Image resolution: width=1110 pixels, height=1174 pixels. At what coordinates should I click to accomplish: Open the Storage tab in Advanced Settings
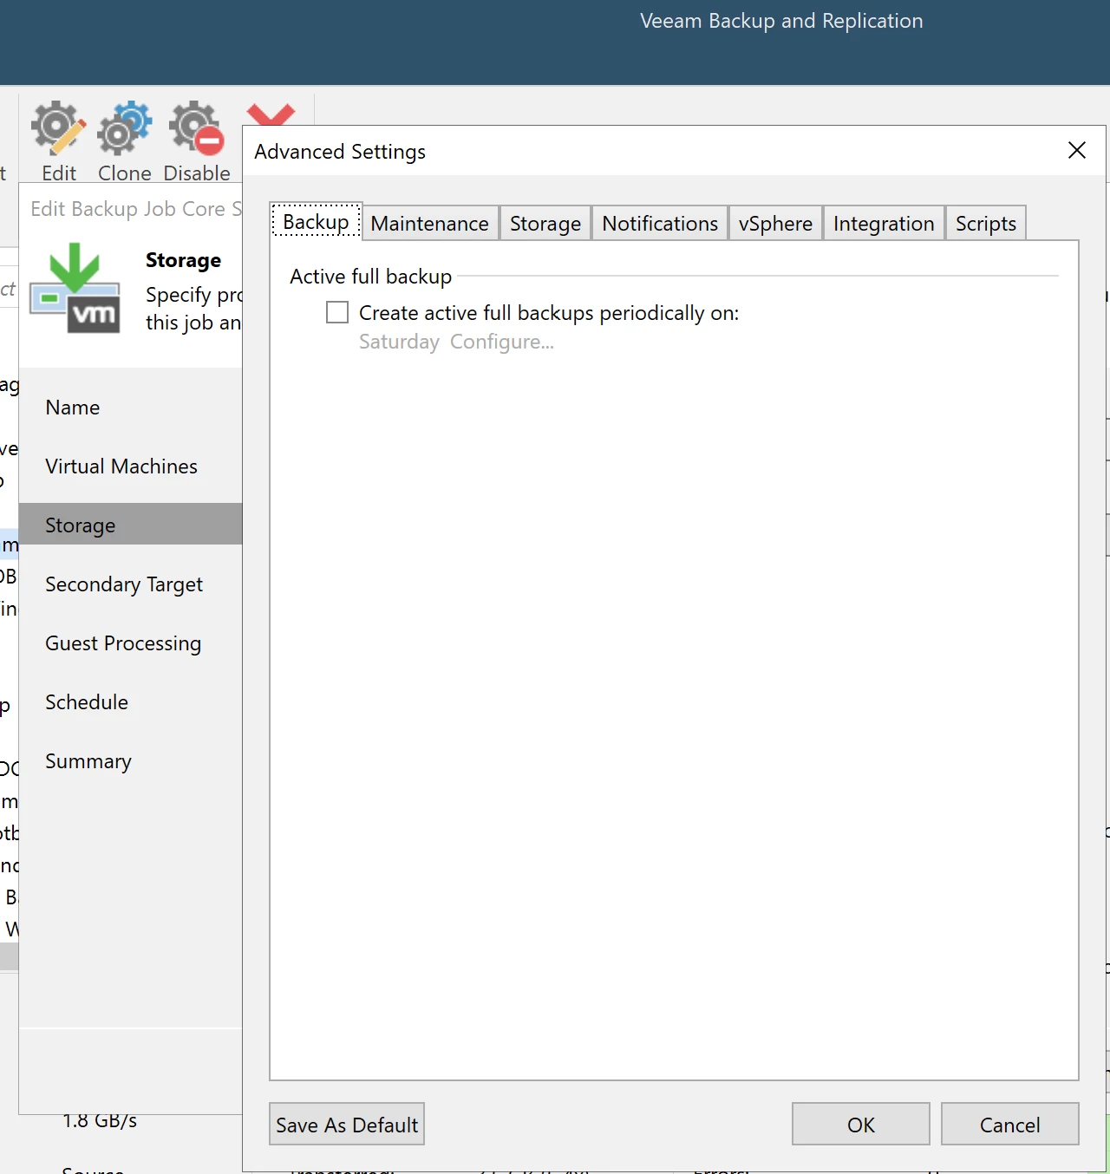coord(545,224)
